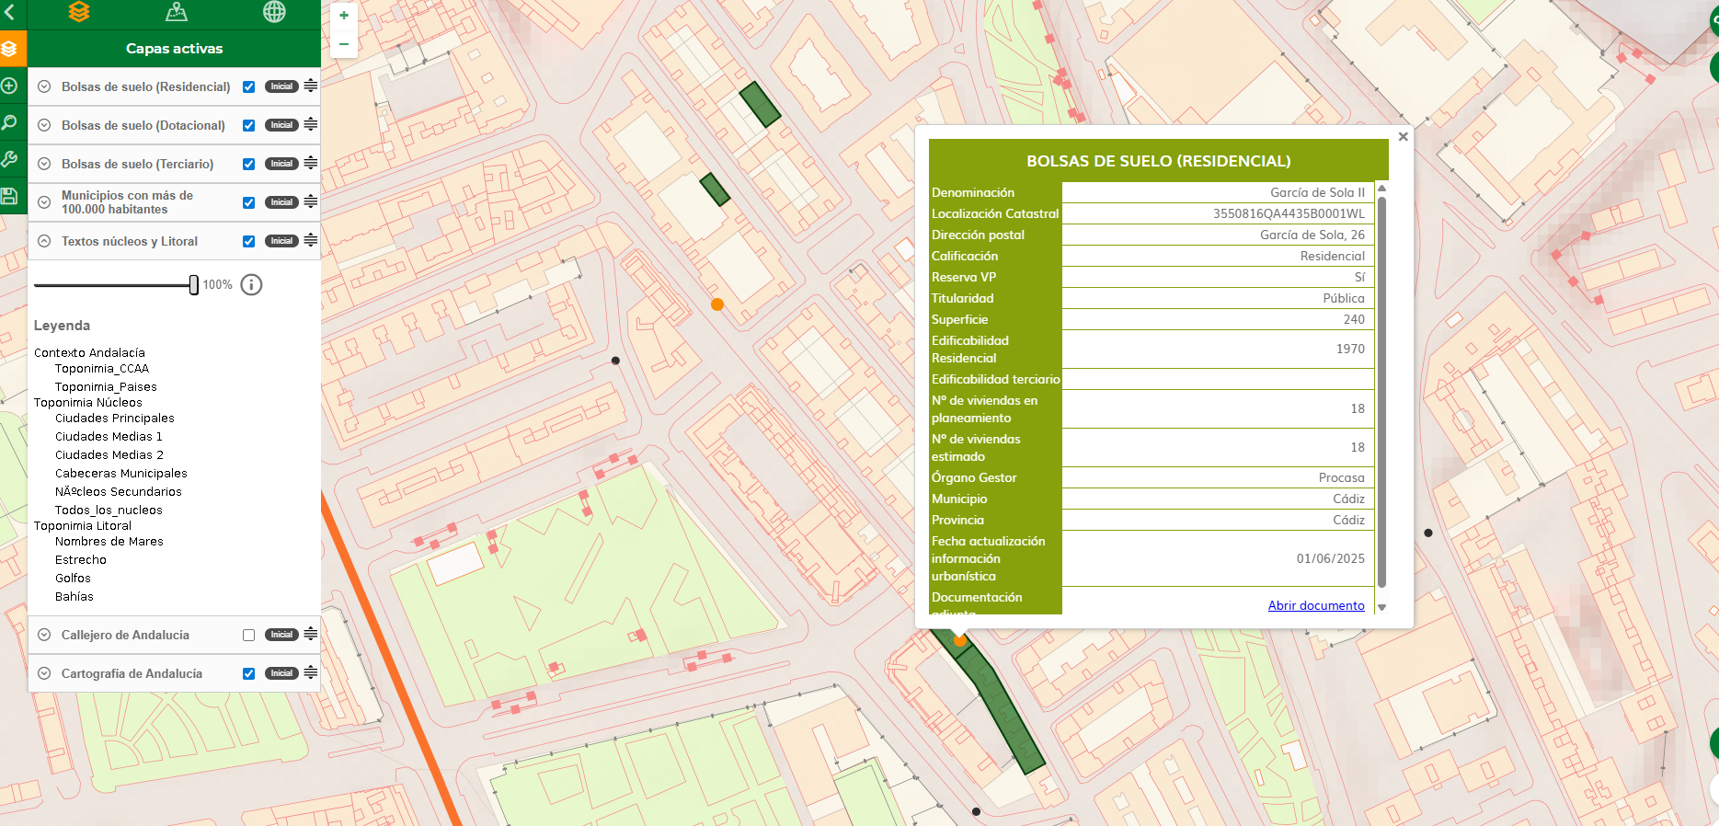
Task: Zoom out the map with the minus button
Action: [x=344, y=43]
